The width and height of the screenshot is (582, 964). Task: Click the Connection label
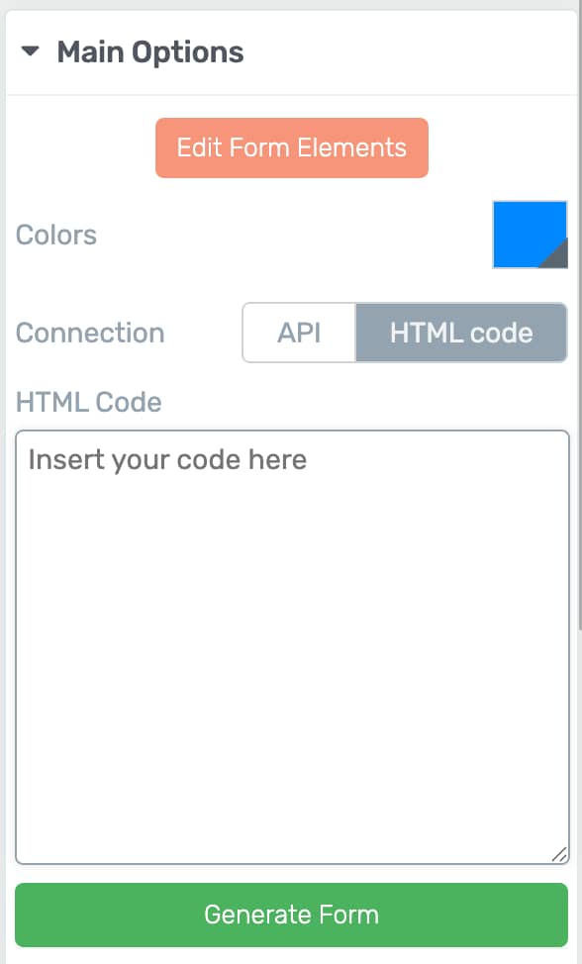[90, 333]
